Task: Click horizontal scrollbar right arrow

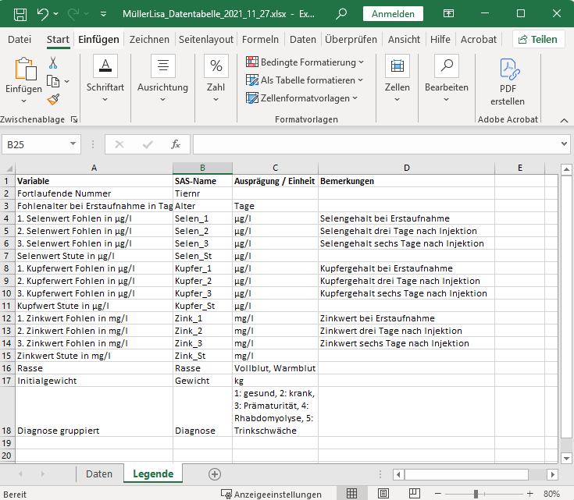Action: point(552,475)
